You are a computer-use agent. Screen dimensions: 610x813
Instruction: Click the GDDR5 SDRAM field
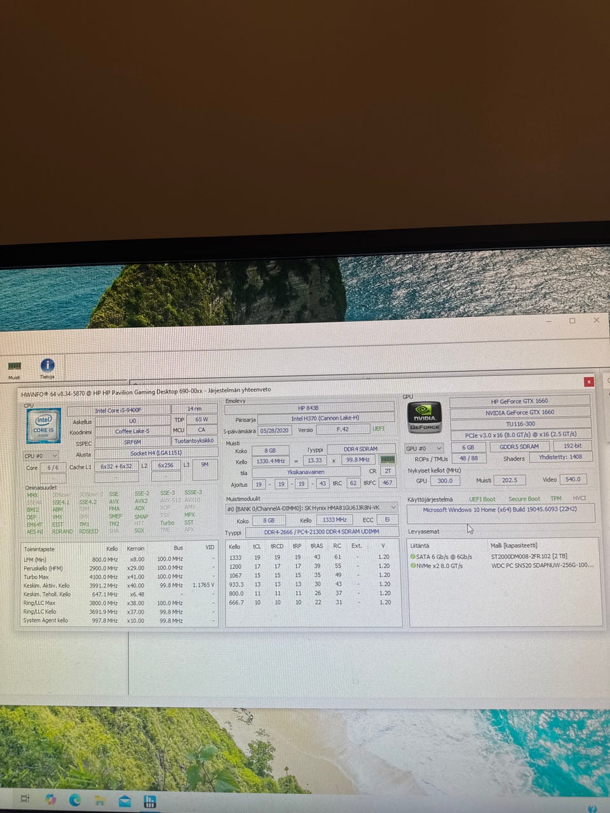tap(519, 447)
